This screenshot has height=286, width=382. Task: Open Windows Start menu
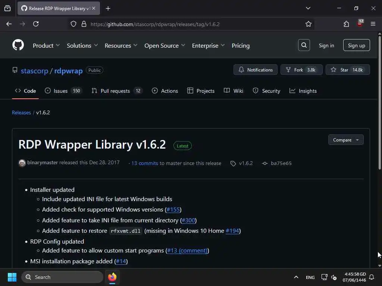pyautogui.click(x=12, y=277)
